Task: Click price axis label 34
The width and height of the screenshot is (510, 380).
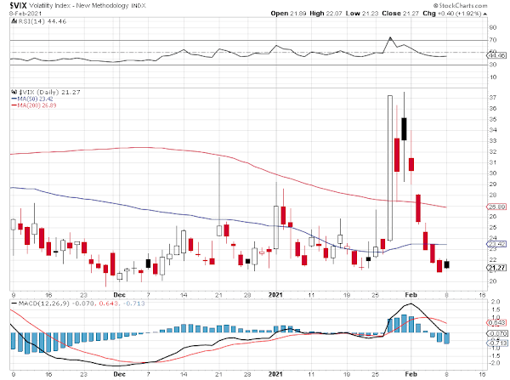Action: point(493,130)
